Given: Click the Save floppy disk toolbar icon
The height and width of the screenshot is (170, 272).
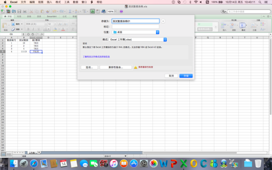Looking at the screenshot, I should point(19,11).
